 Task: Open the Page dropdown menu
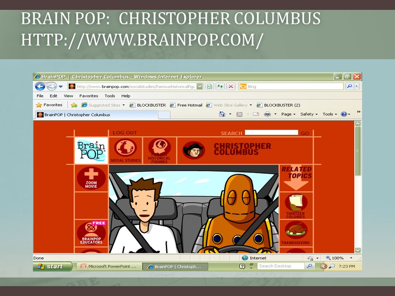point(288,114)
